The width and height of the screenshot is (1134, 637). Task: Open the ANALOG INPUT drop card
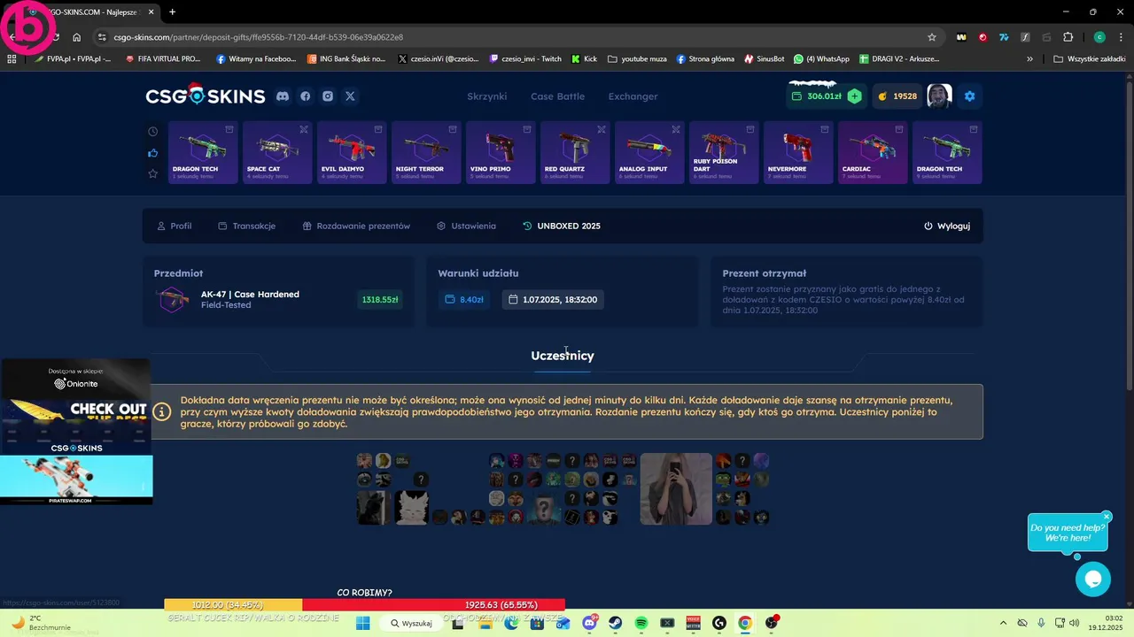coord(648,152)
